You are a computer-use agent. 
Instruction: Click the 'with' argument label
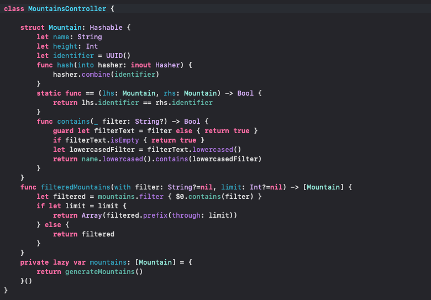tap(122, 187)
